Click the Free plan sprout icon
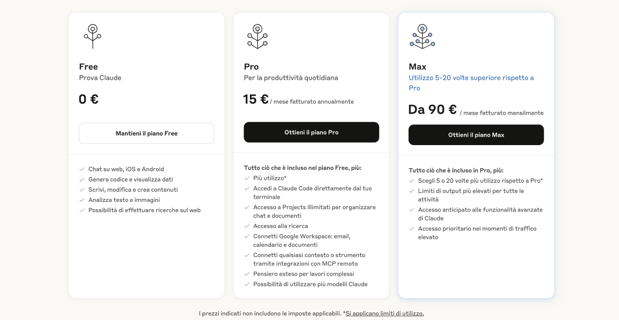 (x=92, y=36)
